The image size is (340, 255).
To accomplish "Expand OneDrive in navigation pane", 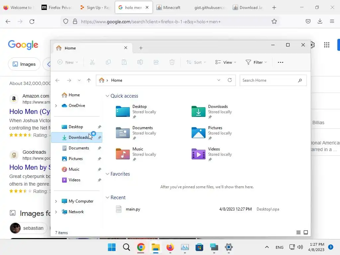I will click(x=56, y=106).
